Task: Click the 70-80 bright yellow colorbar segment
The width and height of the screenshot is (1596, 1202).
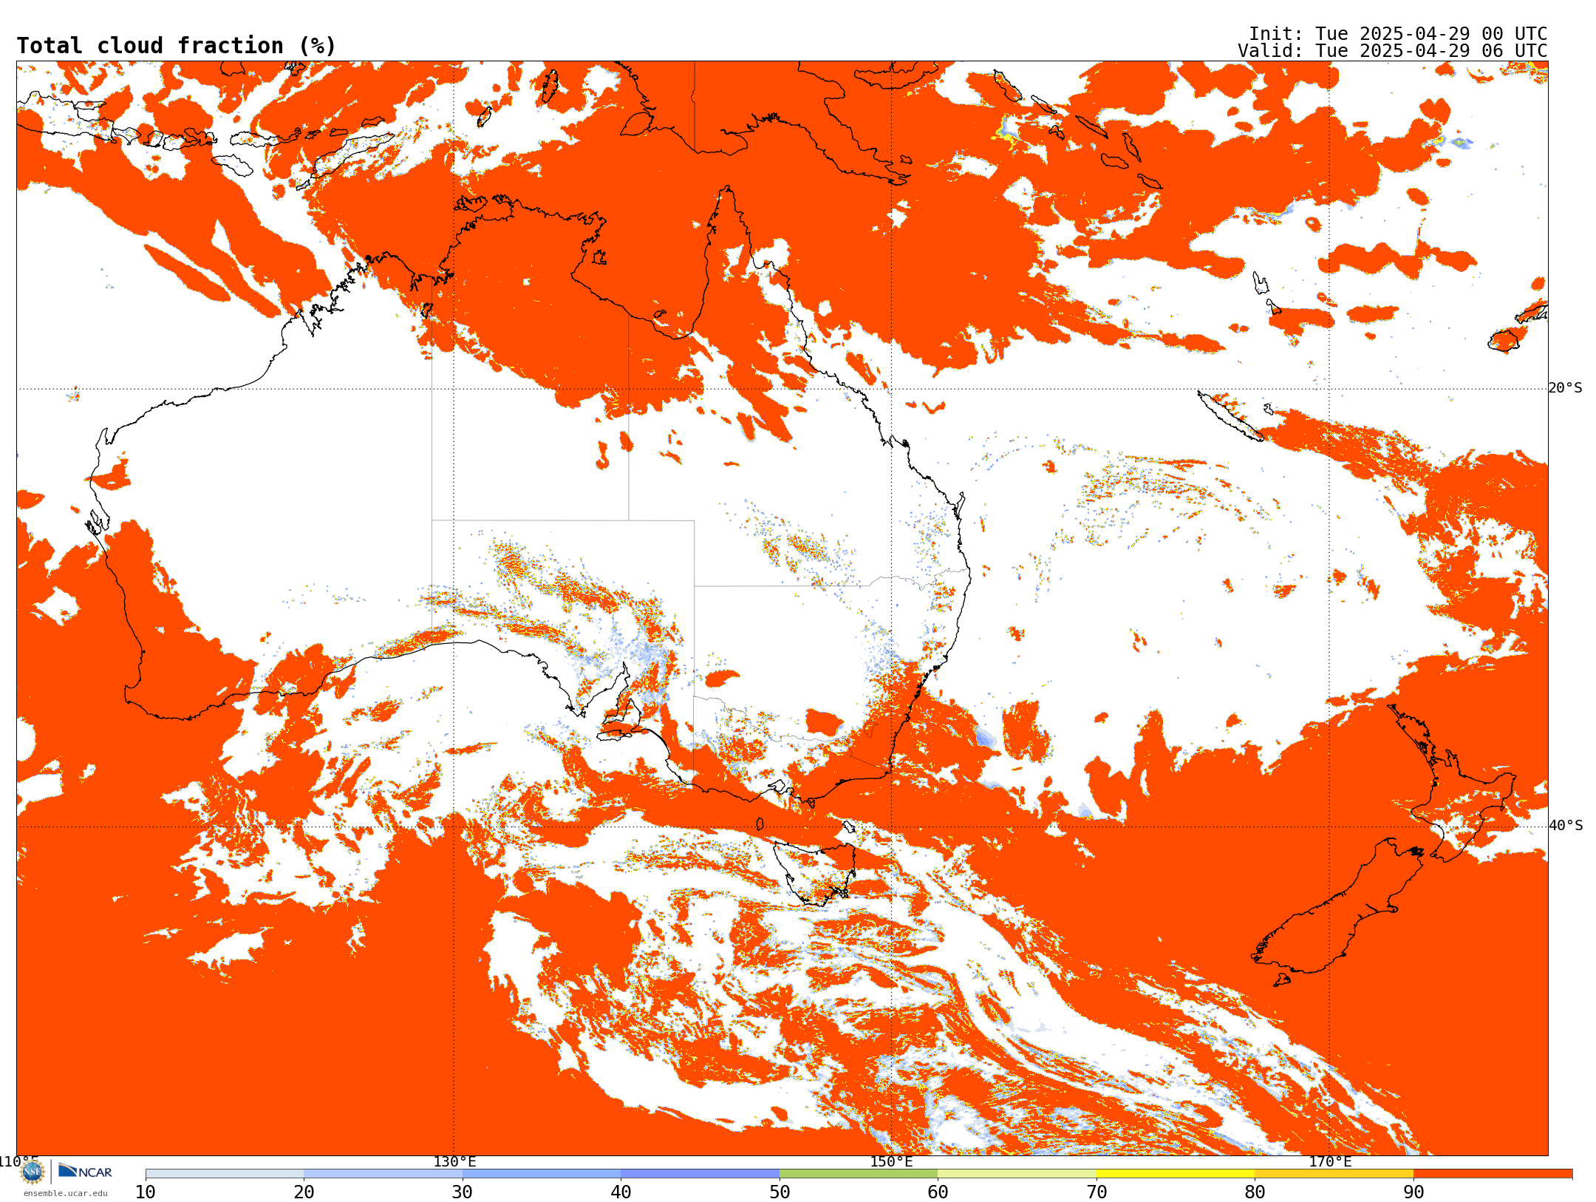Action: [x=1176, y=1174]
